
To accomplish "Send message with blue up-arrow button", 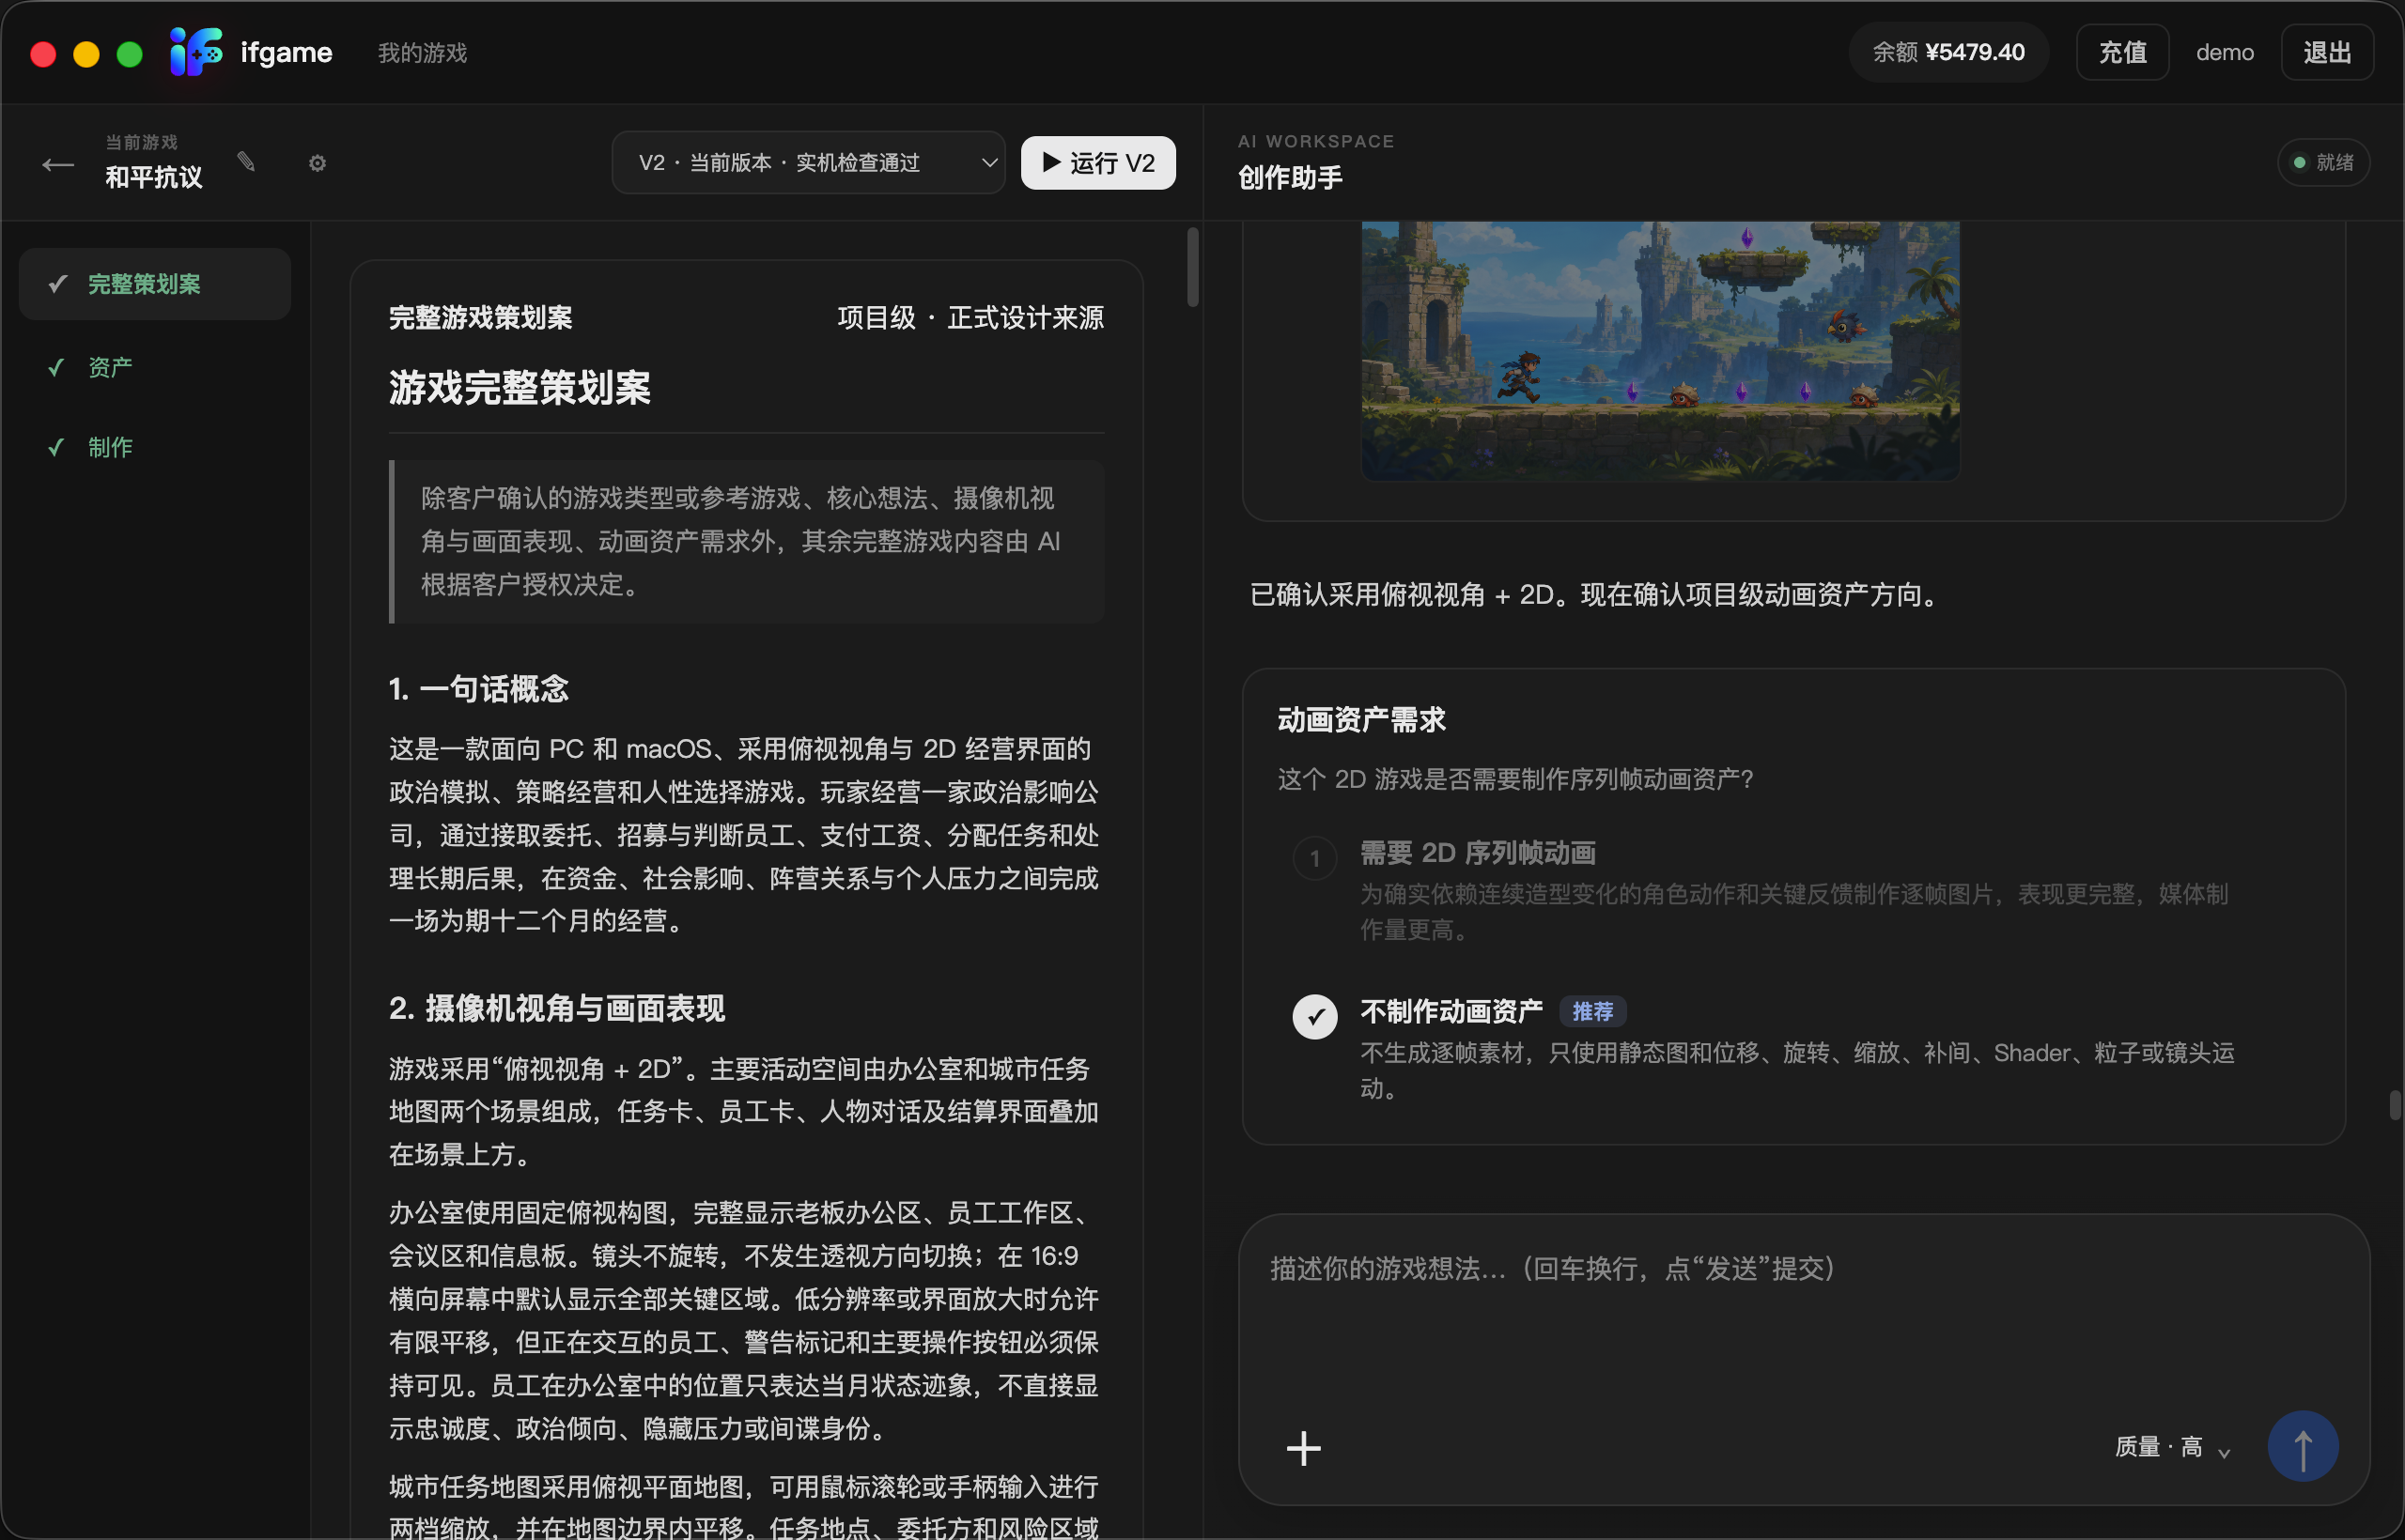I will coord(2302,1446).
